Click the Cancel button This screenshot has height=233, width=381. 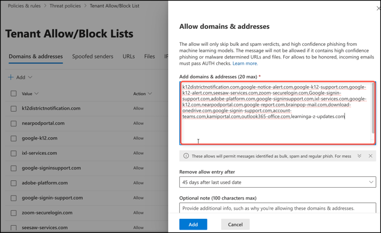235,224
